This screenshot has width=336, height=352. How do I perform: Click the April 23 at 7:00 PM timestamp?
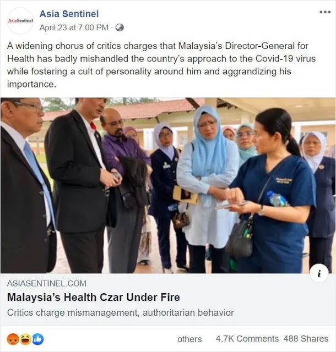74,28
